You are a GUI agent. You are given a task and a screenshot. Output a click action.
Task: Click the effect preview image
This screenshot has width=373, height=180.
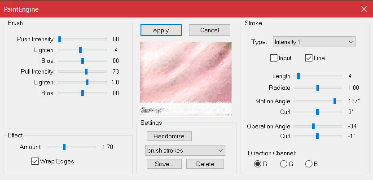(x=186, y=79)
